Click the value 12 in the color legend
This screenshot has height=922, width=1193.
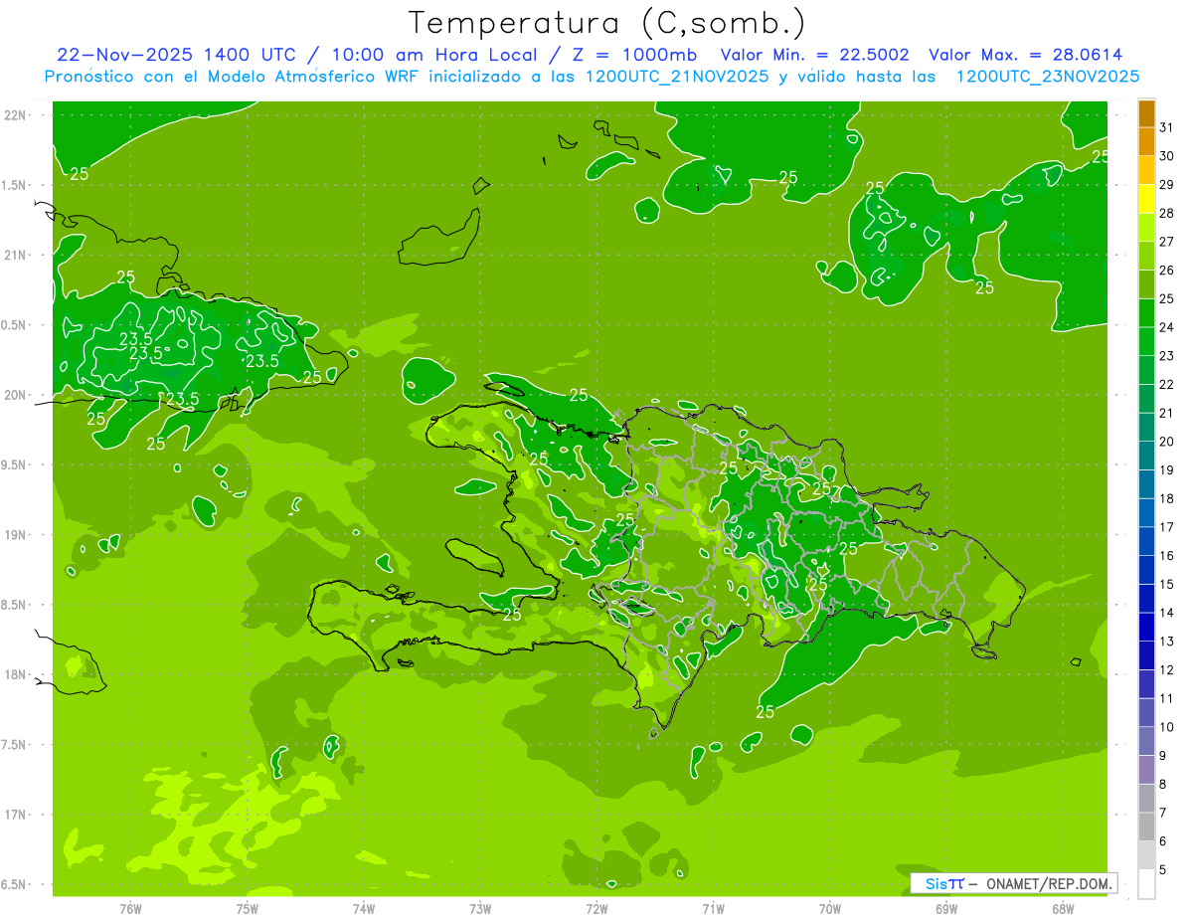(x=1166, y=670)
